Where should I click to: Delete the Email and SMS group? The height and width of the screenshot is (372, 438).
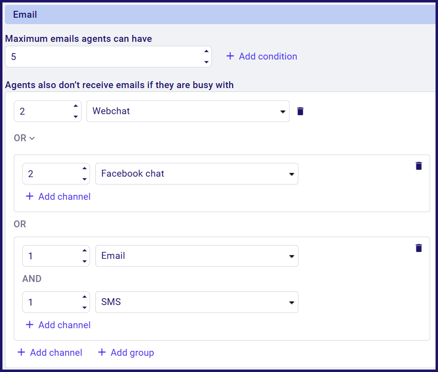[x=418, y=248]
